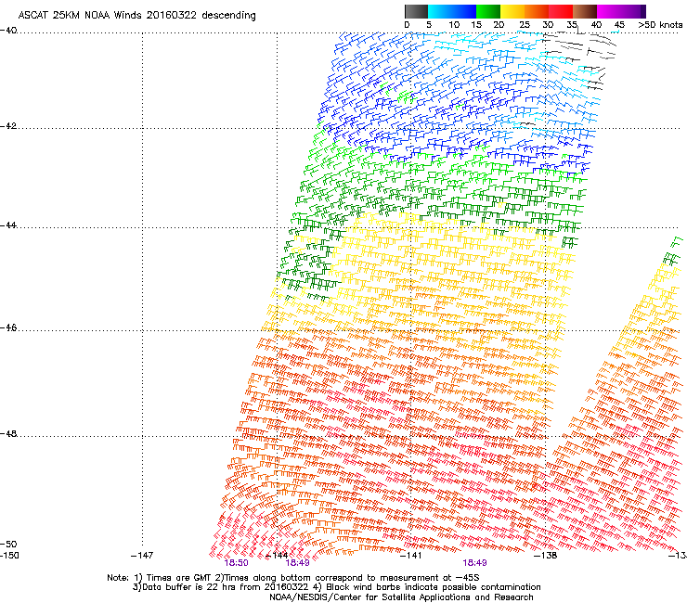Click the gray 0-5 knots legend swatch
The image size is (687, 603).
[416, 11]
